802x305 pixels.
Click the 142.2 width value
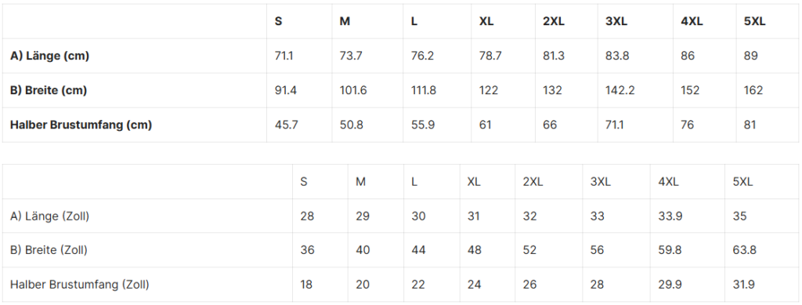point(620,90)
